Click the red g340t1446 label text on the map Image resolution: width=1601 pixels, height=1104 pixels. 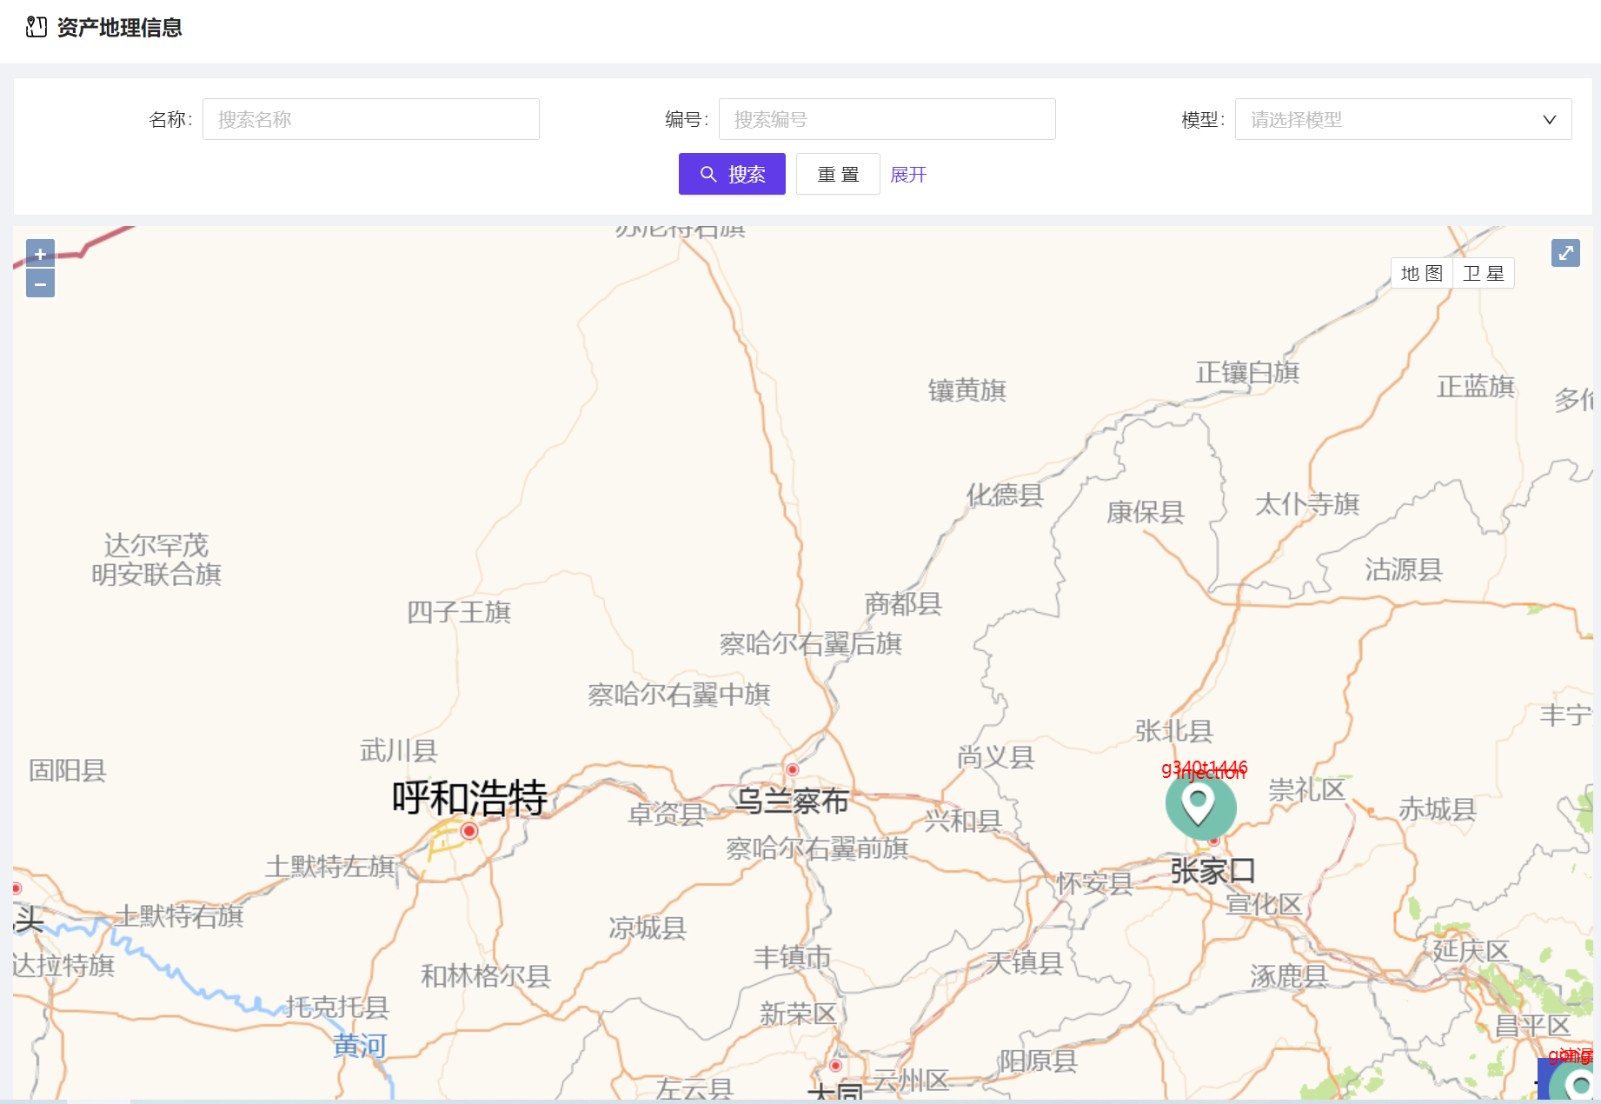coord(1204,768)
